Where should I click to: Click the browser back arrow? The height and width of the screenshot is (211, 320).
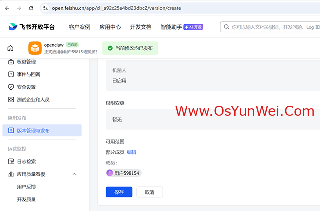[6, 8]
